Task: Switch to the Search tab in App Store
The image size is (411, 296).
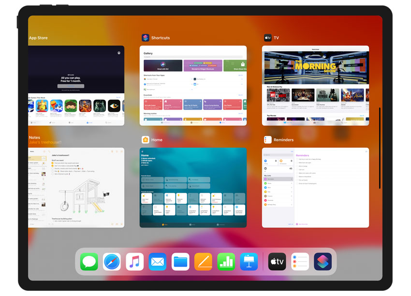Action: coord(108,123)
